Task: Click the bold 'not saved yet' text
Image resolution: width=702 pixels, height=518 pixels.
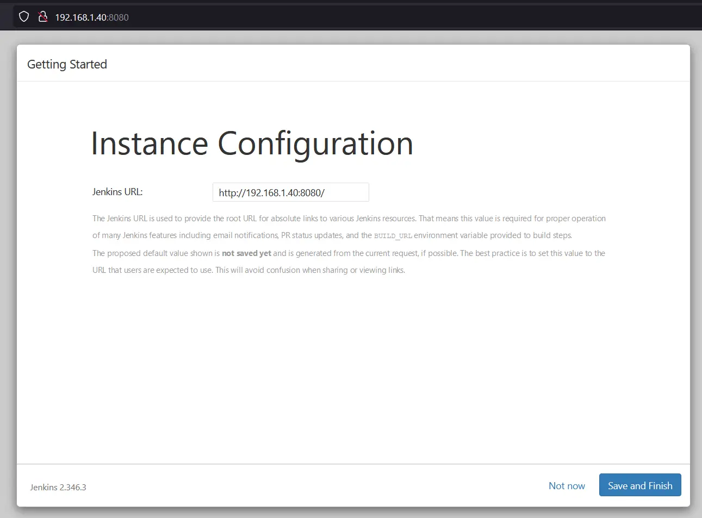Action: 246,253
